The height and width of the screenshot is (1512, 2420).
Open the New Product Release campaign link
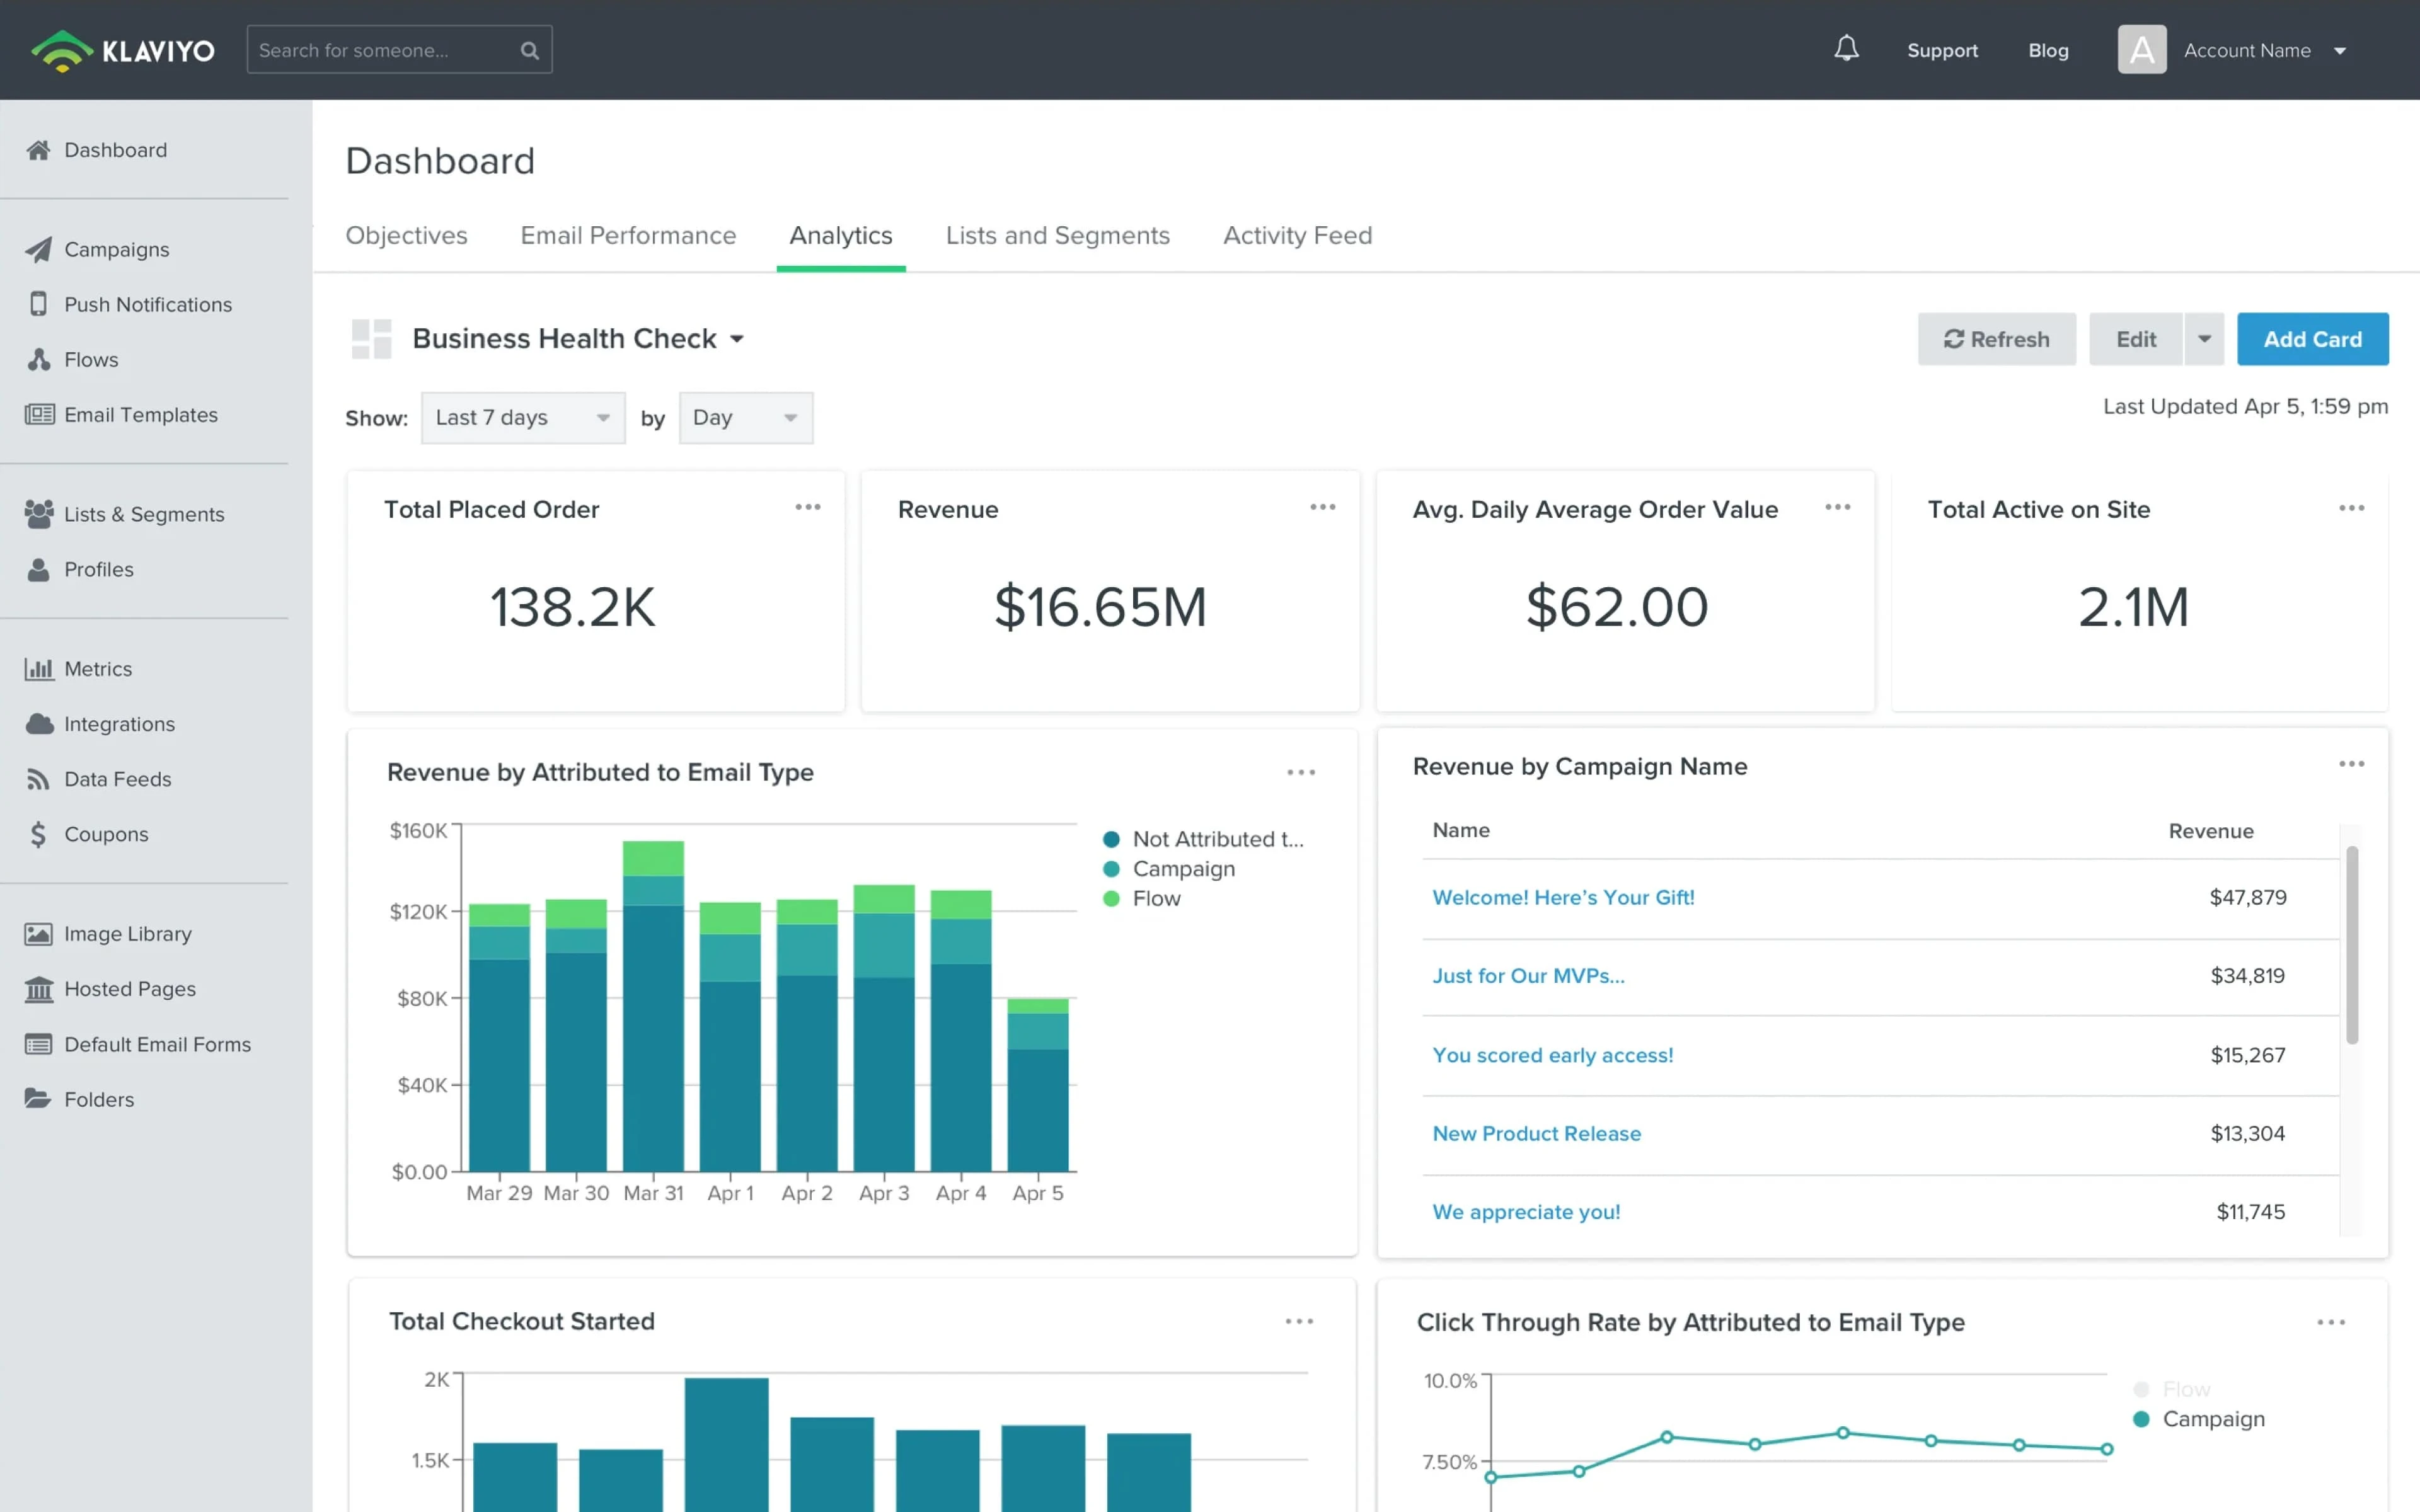(x=1536, y=1133)
